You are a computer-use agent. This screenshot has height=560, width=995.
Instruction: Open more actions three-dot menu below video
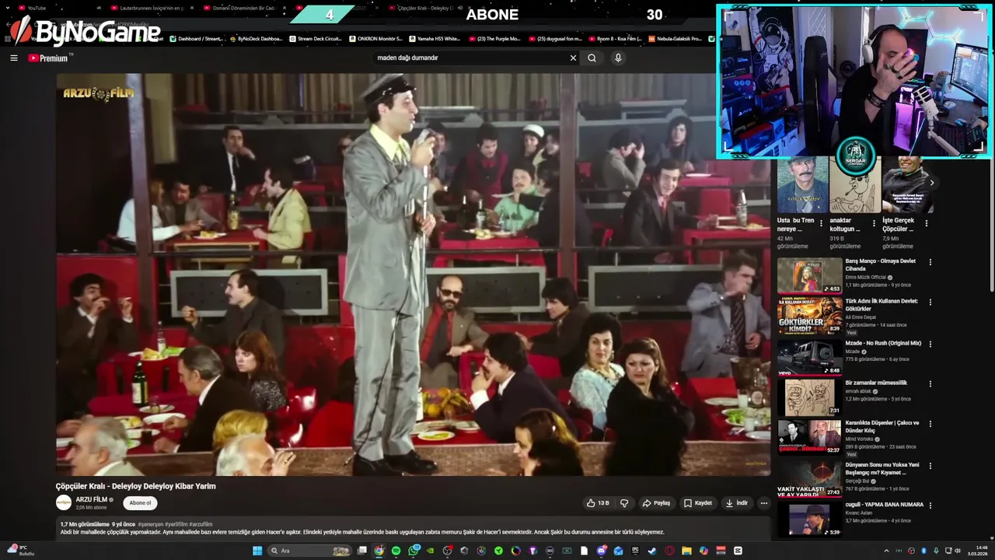(x=764, y=503)
